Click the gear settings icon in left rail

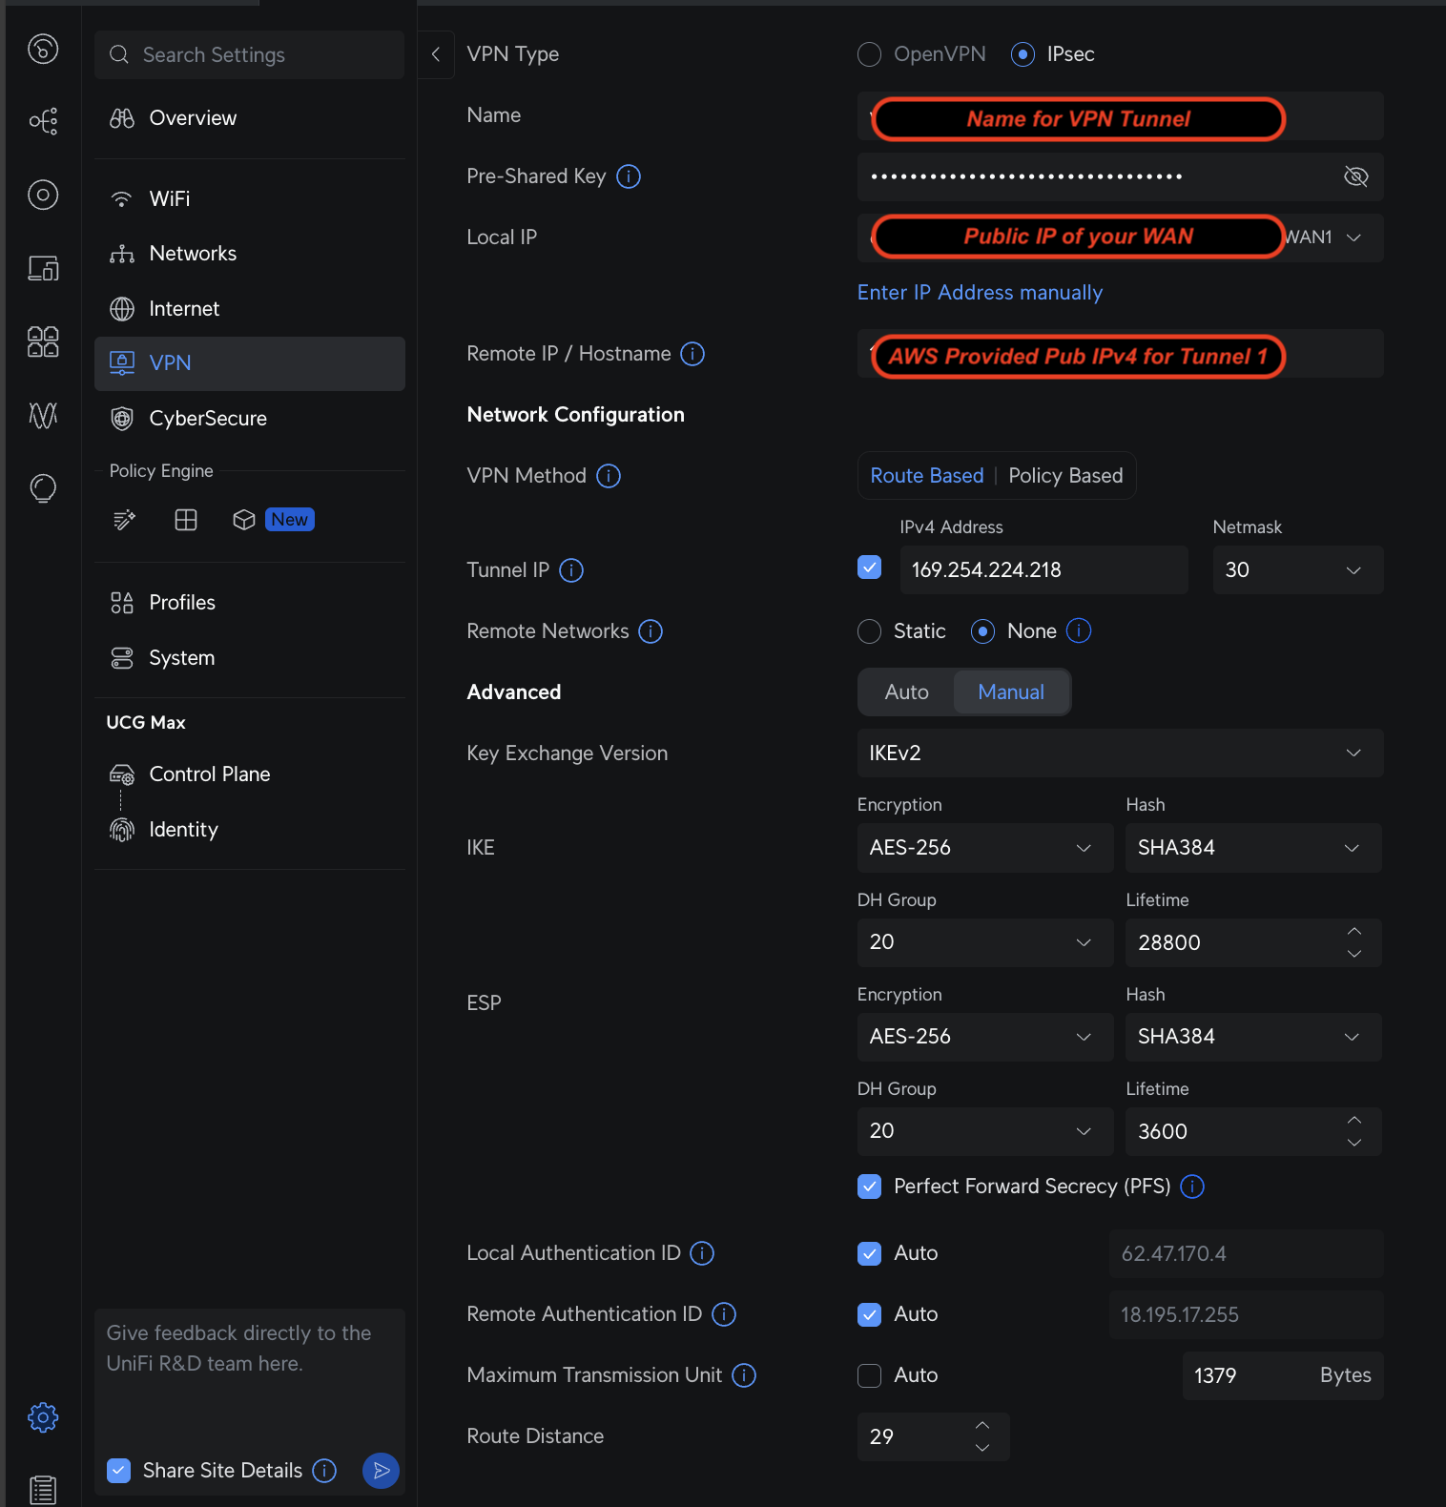(43, 1417)
